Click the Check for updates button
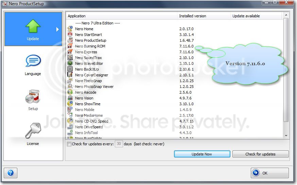 coord(260,154)
